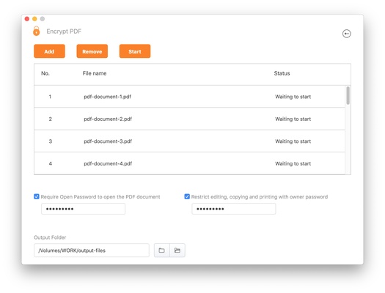Click row number 2 in the list
385x293 pixels.
(50, 119)
